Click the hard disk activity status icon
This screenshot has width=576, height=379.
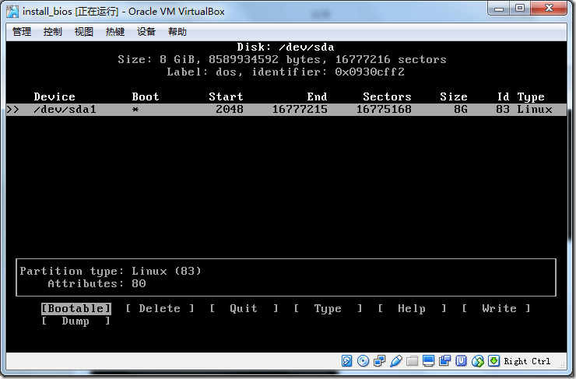[x=346, y=361]
